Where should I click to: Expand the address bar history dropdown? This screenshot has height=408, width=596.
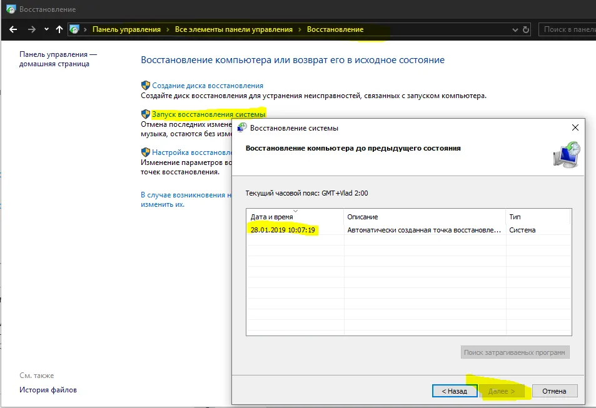point(515,29)
